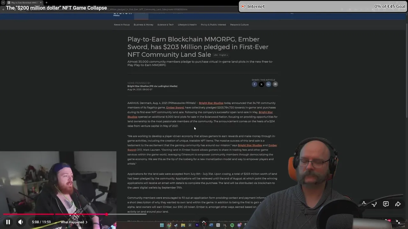Open Spotify from the taskbar
This screenshot has width=408, height=229.
[x=232, y=225]
